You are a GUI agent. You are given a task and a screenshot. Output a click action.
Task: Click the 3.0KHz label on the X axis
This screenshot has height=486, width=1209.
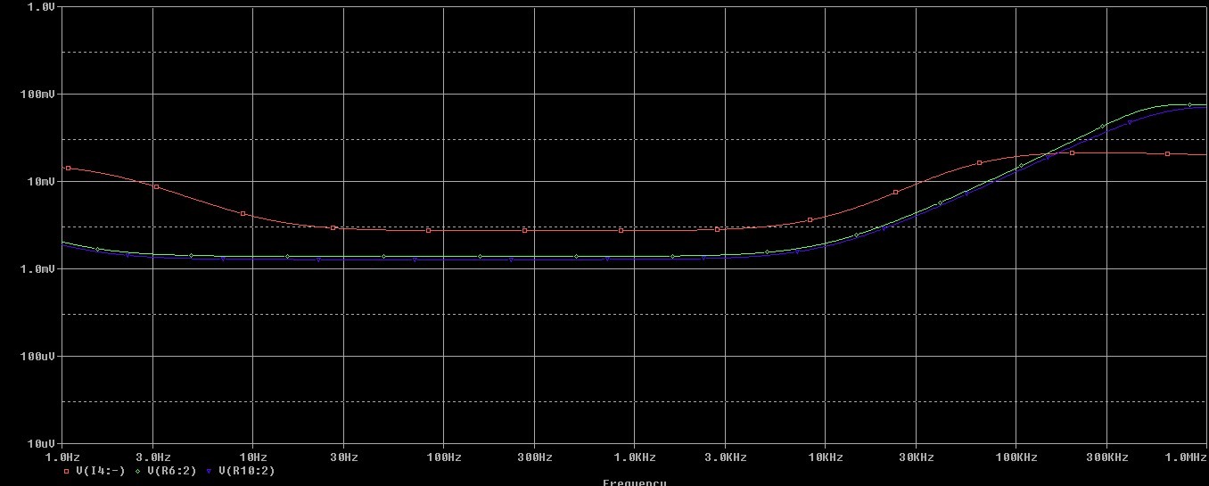coord(725,457)
